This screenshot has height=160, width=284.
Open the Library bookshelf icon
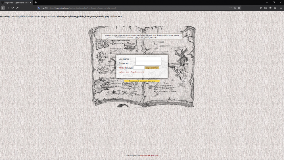click(261, 8)
